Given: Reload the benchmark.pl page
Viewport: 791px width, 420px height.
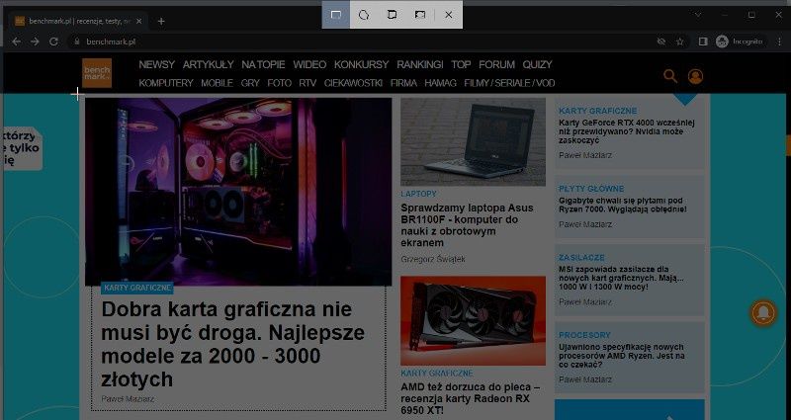Looking at the screenshot, I should tap(53, 42).
